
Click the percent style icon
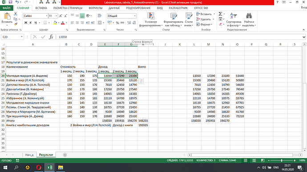click(117, 23)
